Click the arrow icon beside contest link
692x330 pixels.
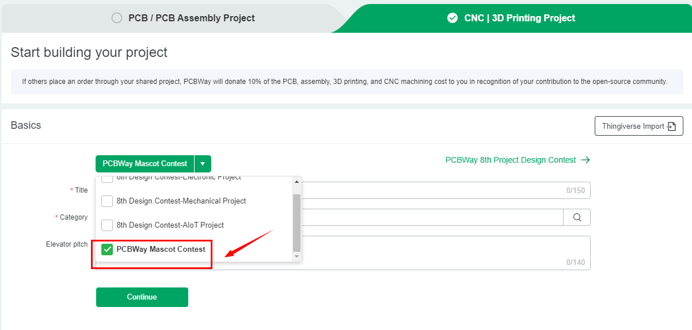585,160
